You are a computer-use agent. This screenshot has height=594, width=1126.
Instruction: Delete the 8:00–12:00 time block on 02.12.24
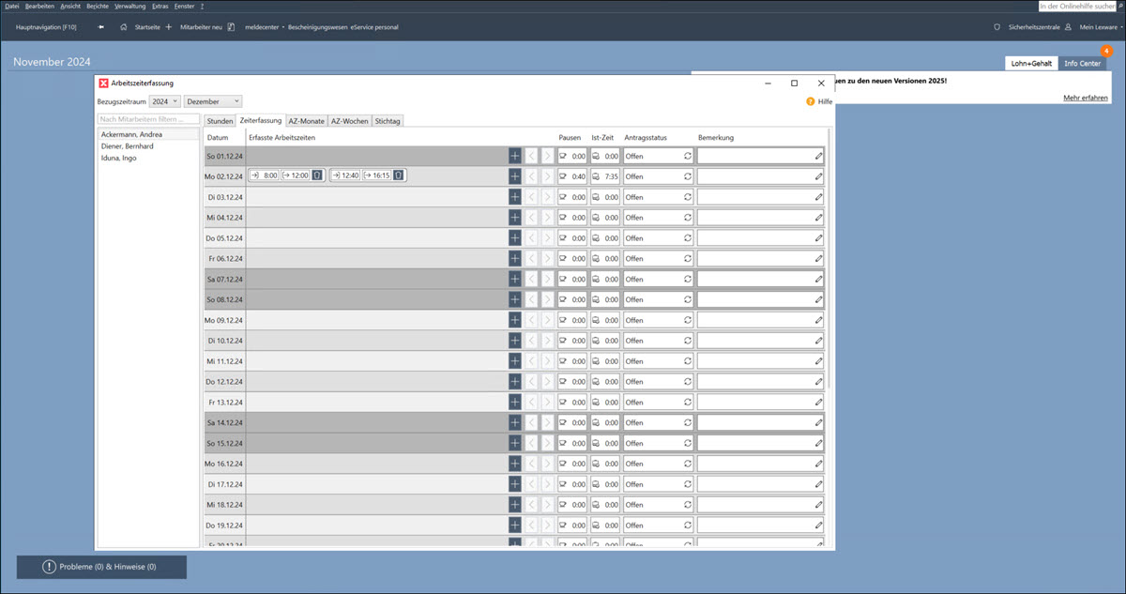(x=317, y=175)
